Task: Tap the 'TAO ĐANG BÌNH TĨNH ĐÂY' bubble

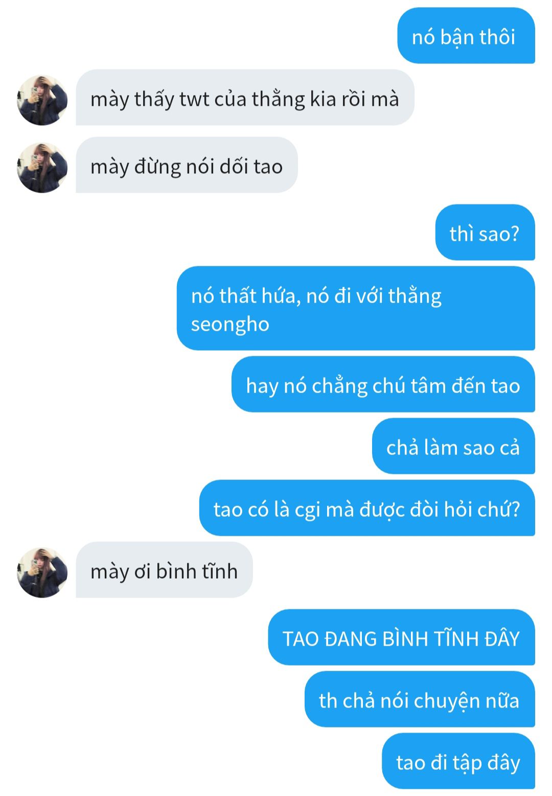Action: click(401, 638)
